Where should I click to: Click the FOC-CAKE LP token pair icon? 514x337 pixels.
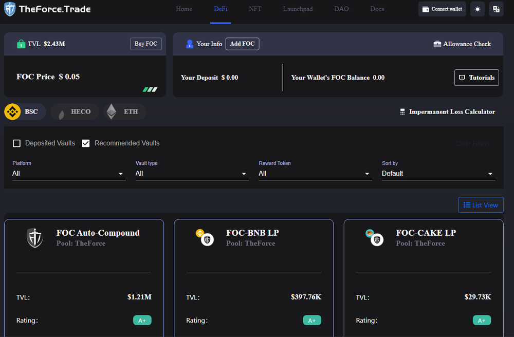click(374, 237)
